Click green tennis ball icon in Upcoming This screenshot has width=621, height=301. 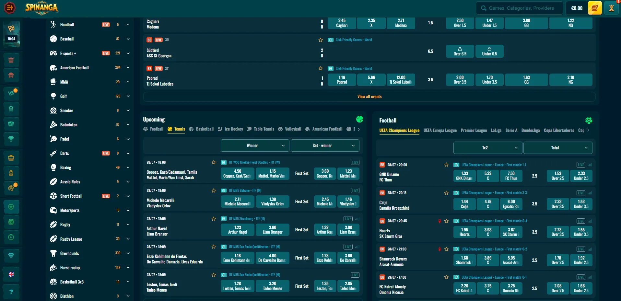[x=359, y=119]
